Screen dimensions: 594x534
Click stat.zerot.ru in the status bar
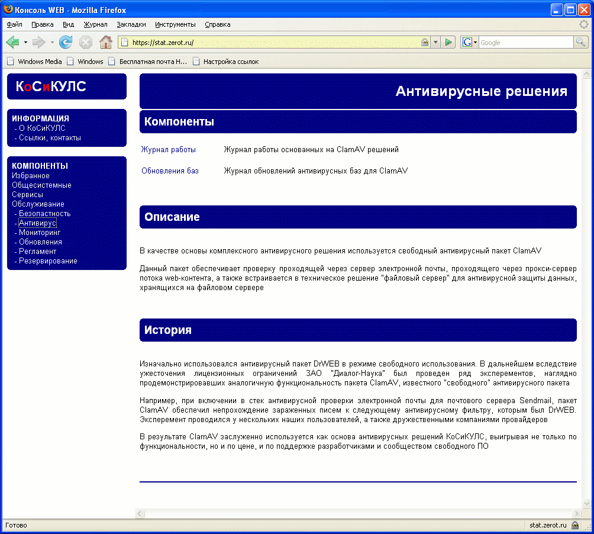548,525
